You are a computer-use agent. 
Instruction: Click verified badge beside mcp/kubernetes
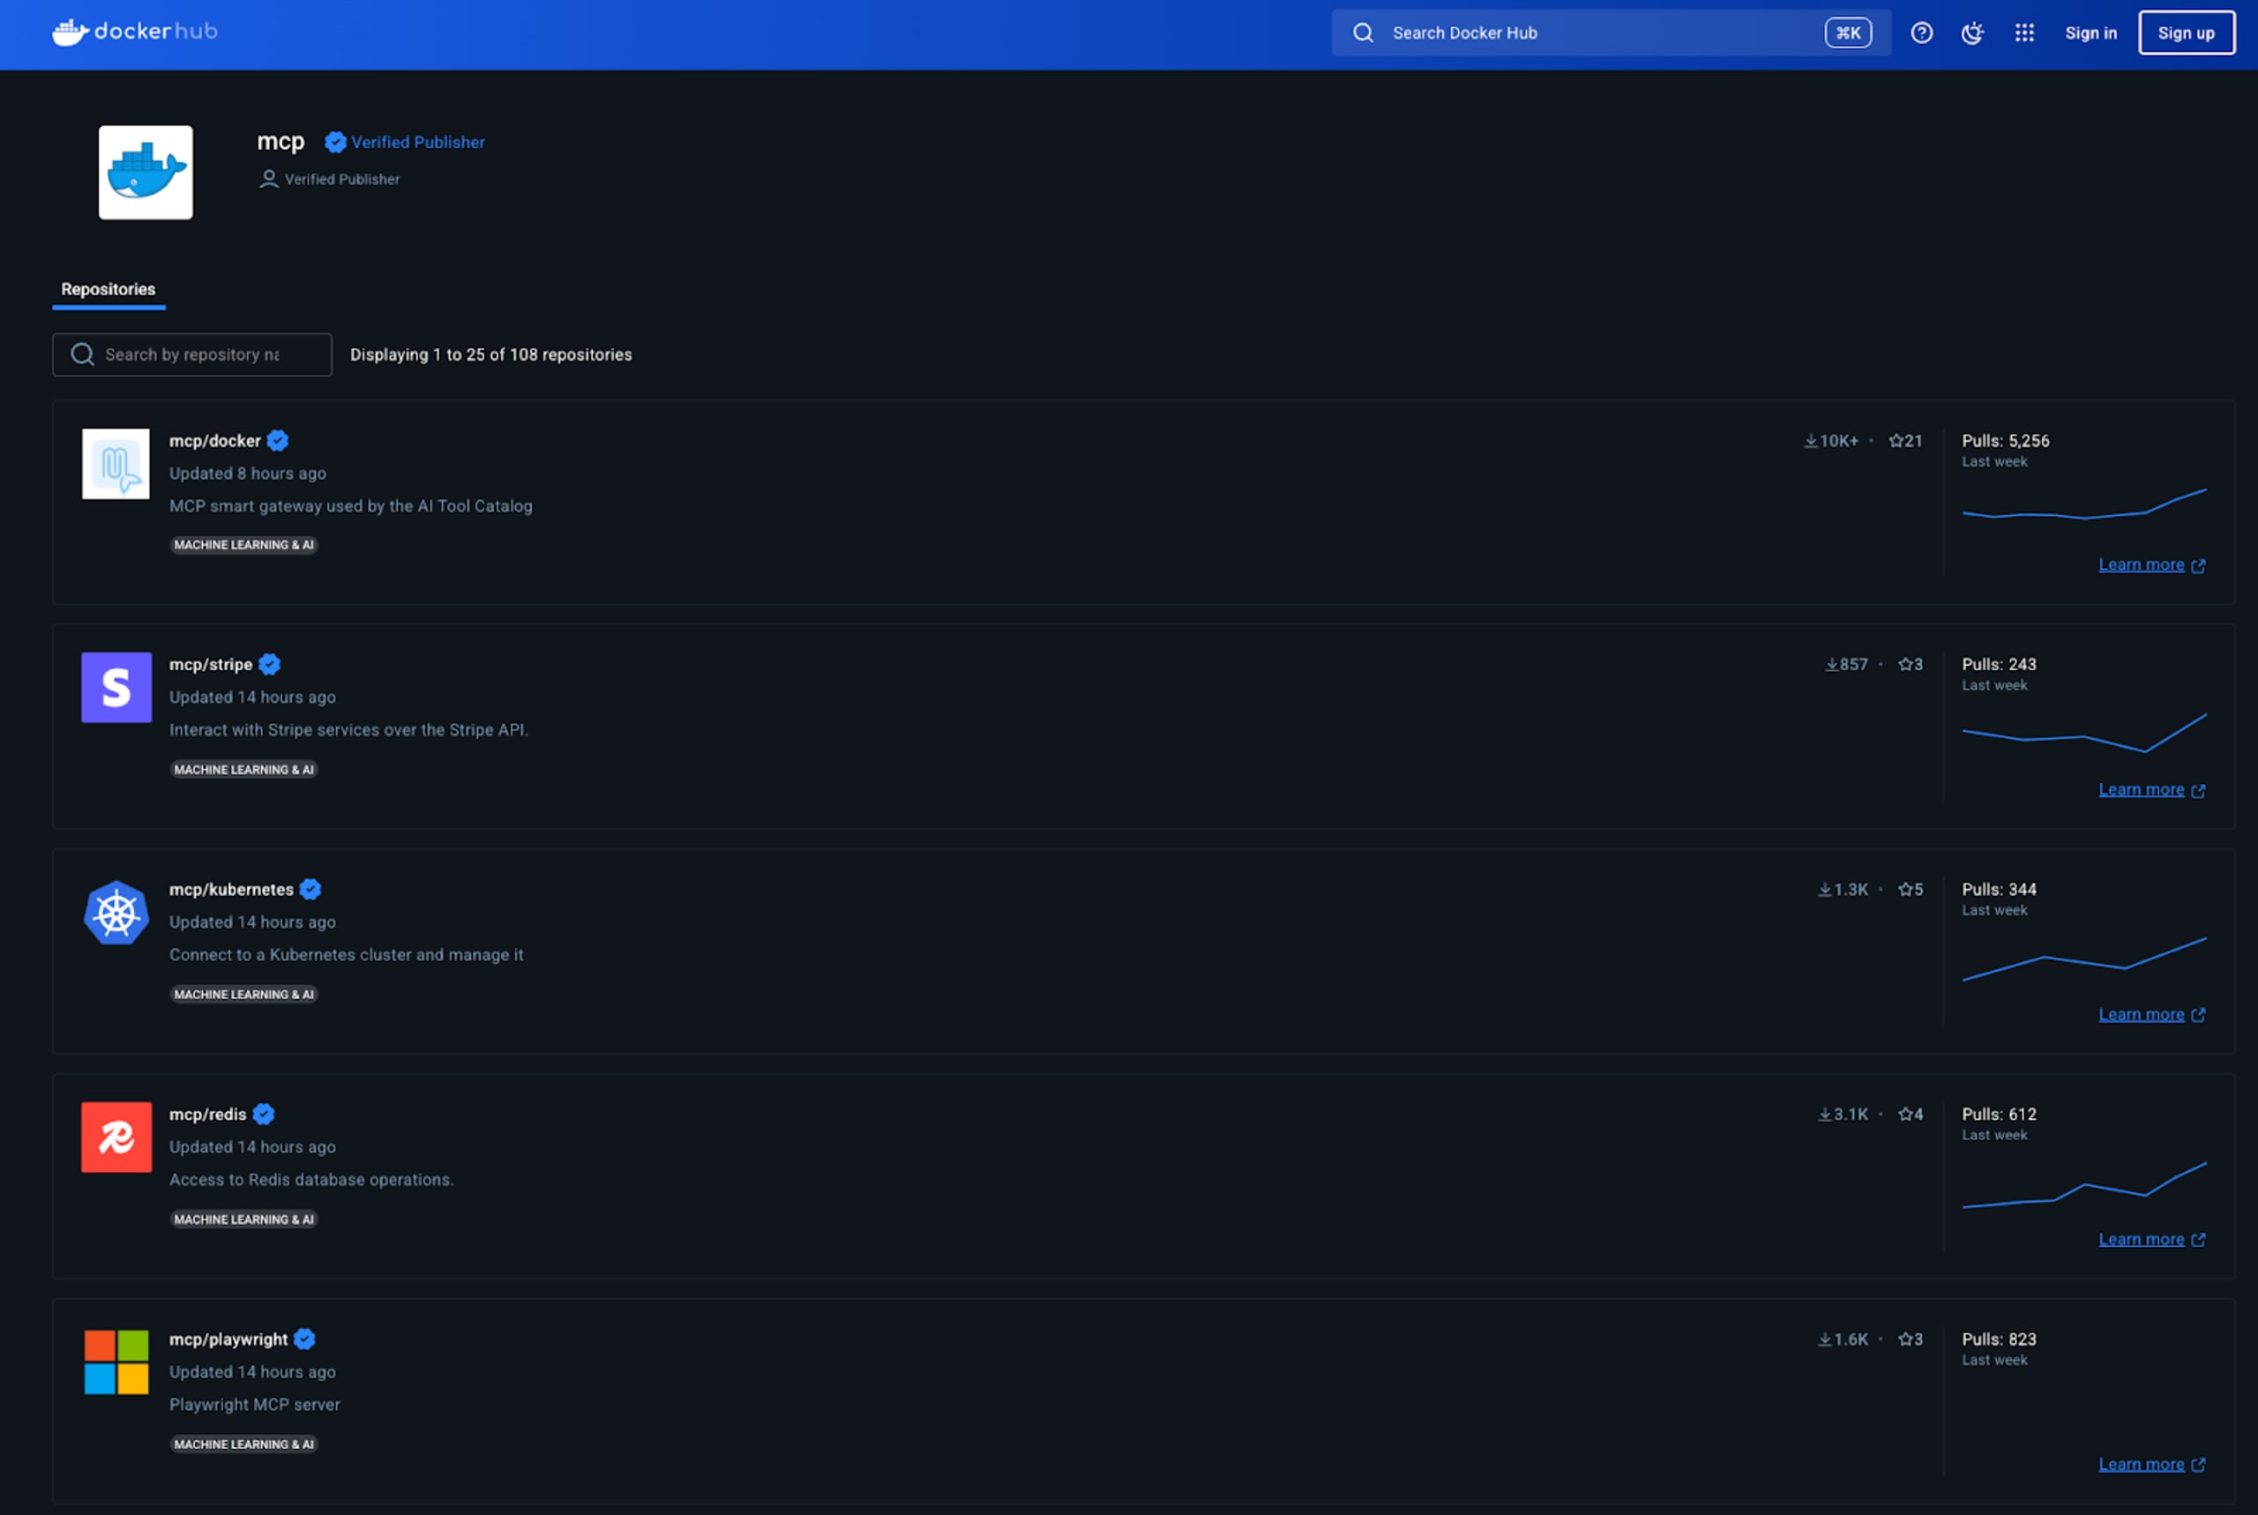point(310,889)
